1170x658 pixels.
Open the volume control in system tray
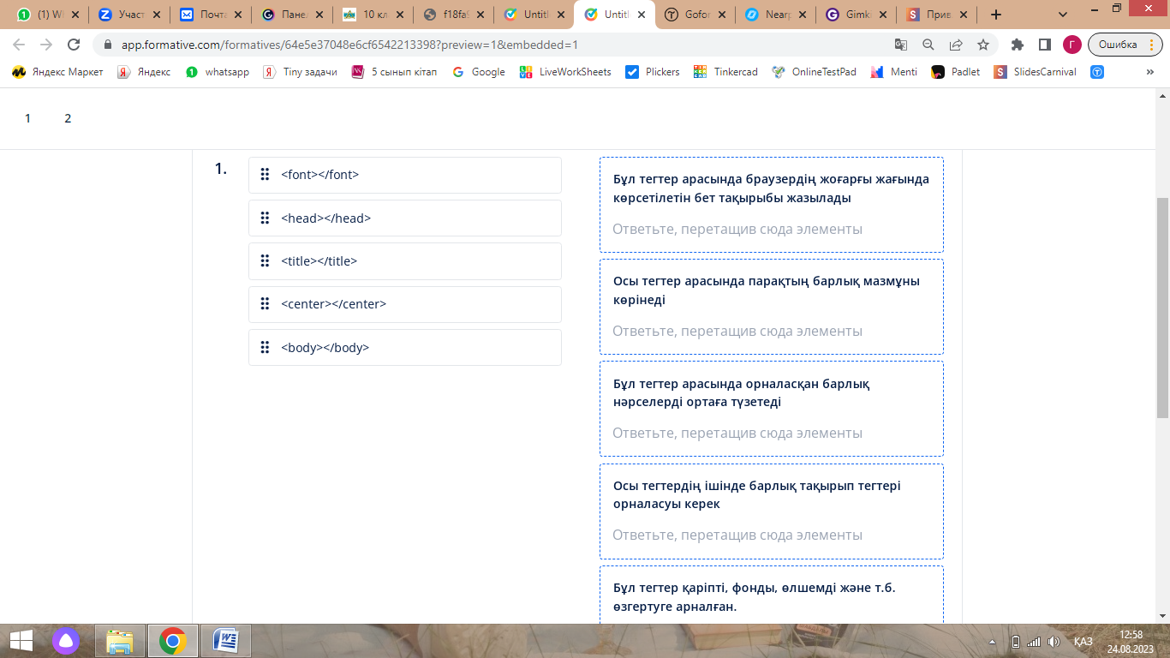(x=1054, y=642)
